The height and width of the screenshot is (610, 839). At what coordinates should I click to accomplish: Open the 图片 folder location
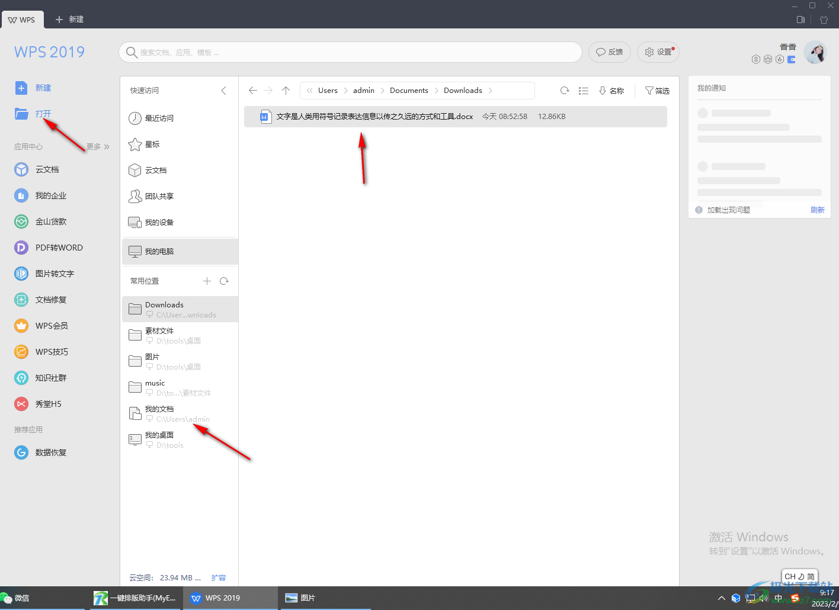180,361
